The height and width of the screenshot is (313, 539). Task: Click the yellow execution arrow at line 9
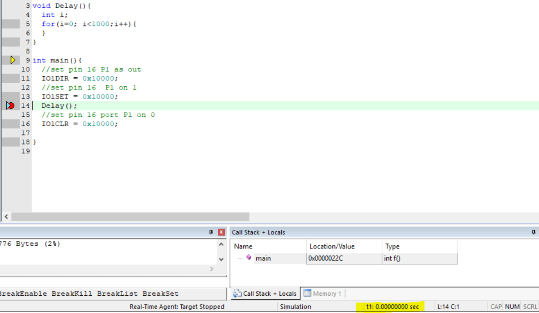click(12, 60)
